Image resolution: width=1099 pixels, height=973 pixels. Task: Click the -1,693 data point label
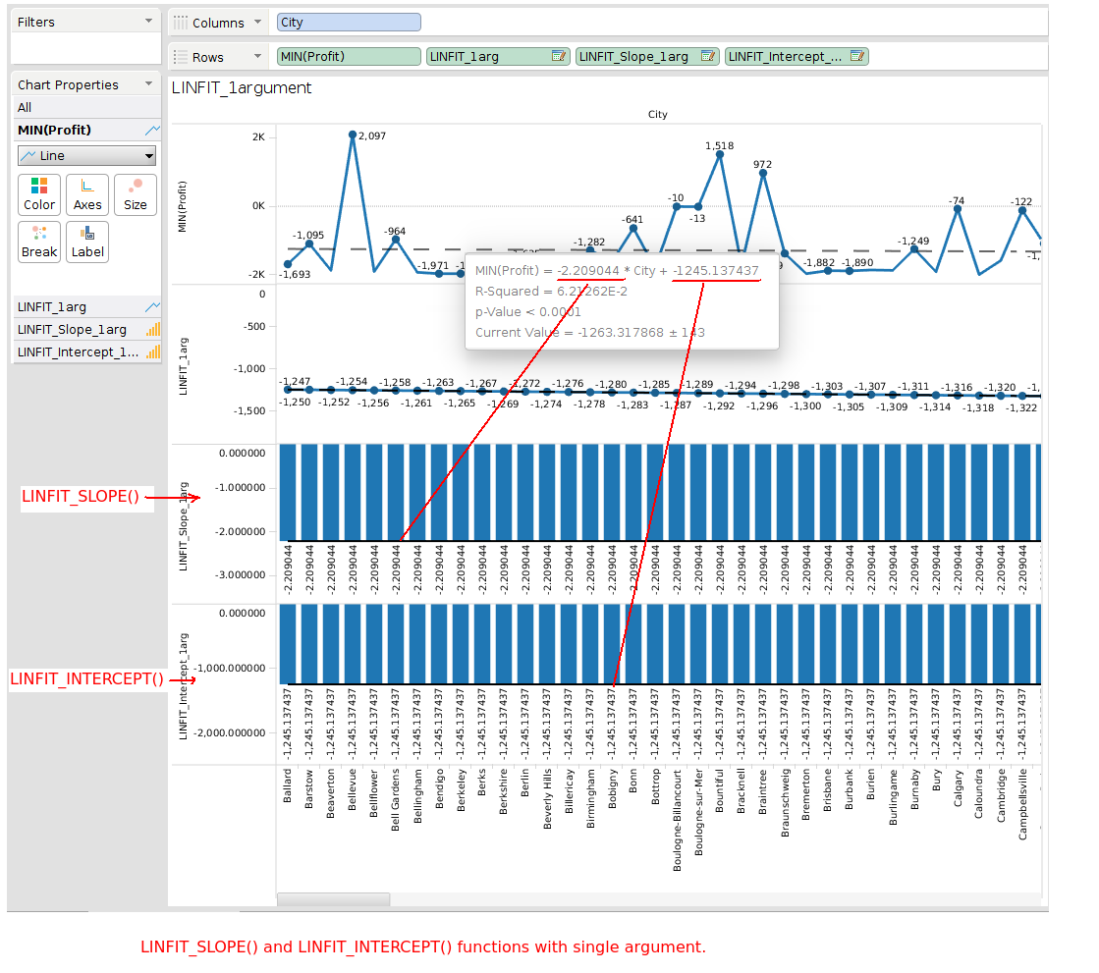[x=295, y=274]
